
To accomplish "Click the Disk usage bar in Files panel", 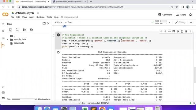I will 23,99.
